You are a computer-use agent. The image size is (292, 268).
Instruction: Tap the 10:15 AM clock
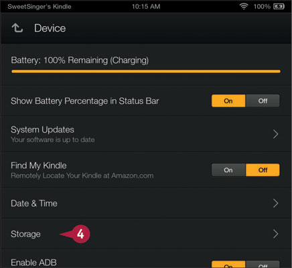click(x=146, y=7)
